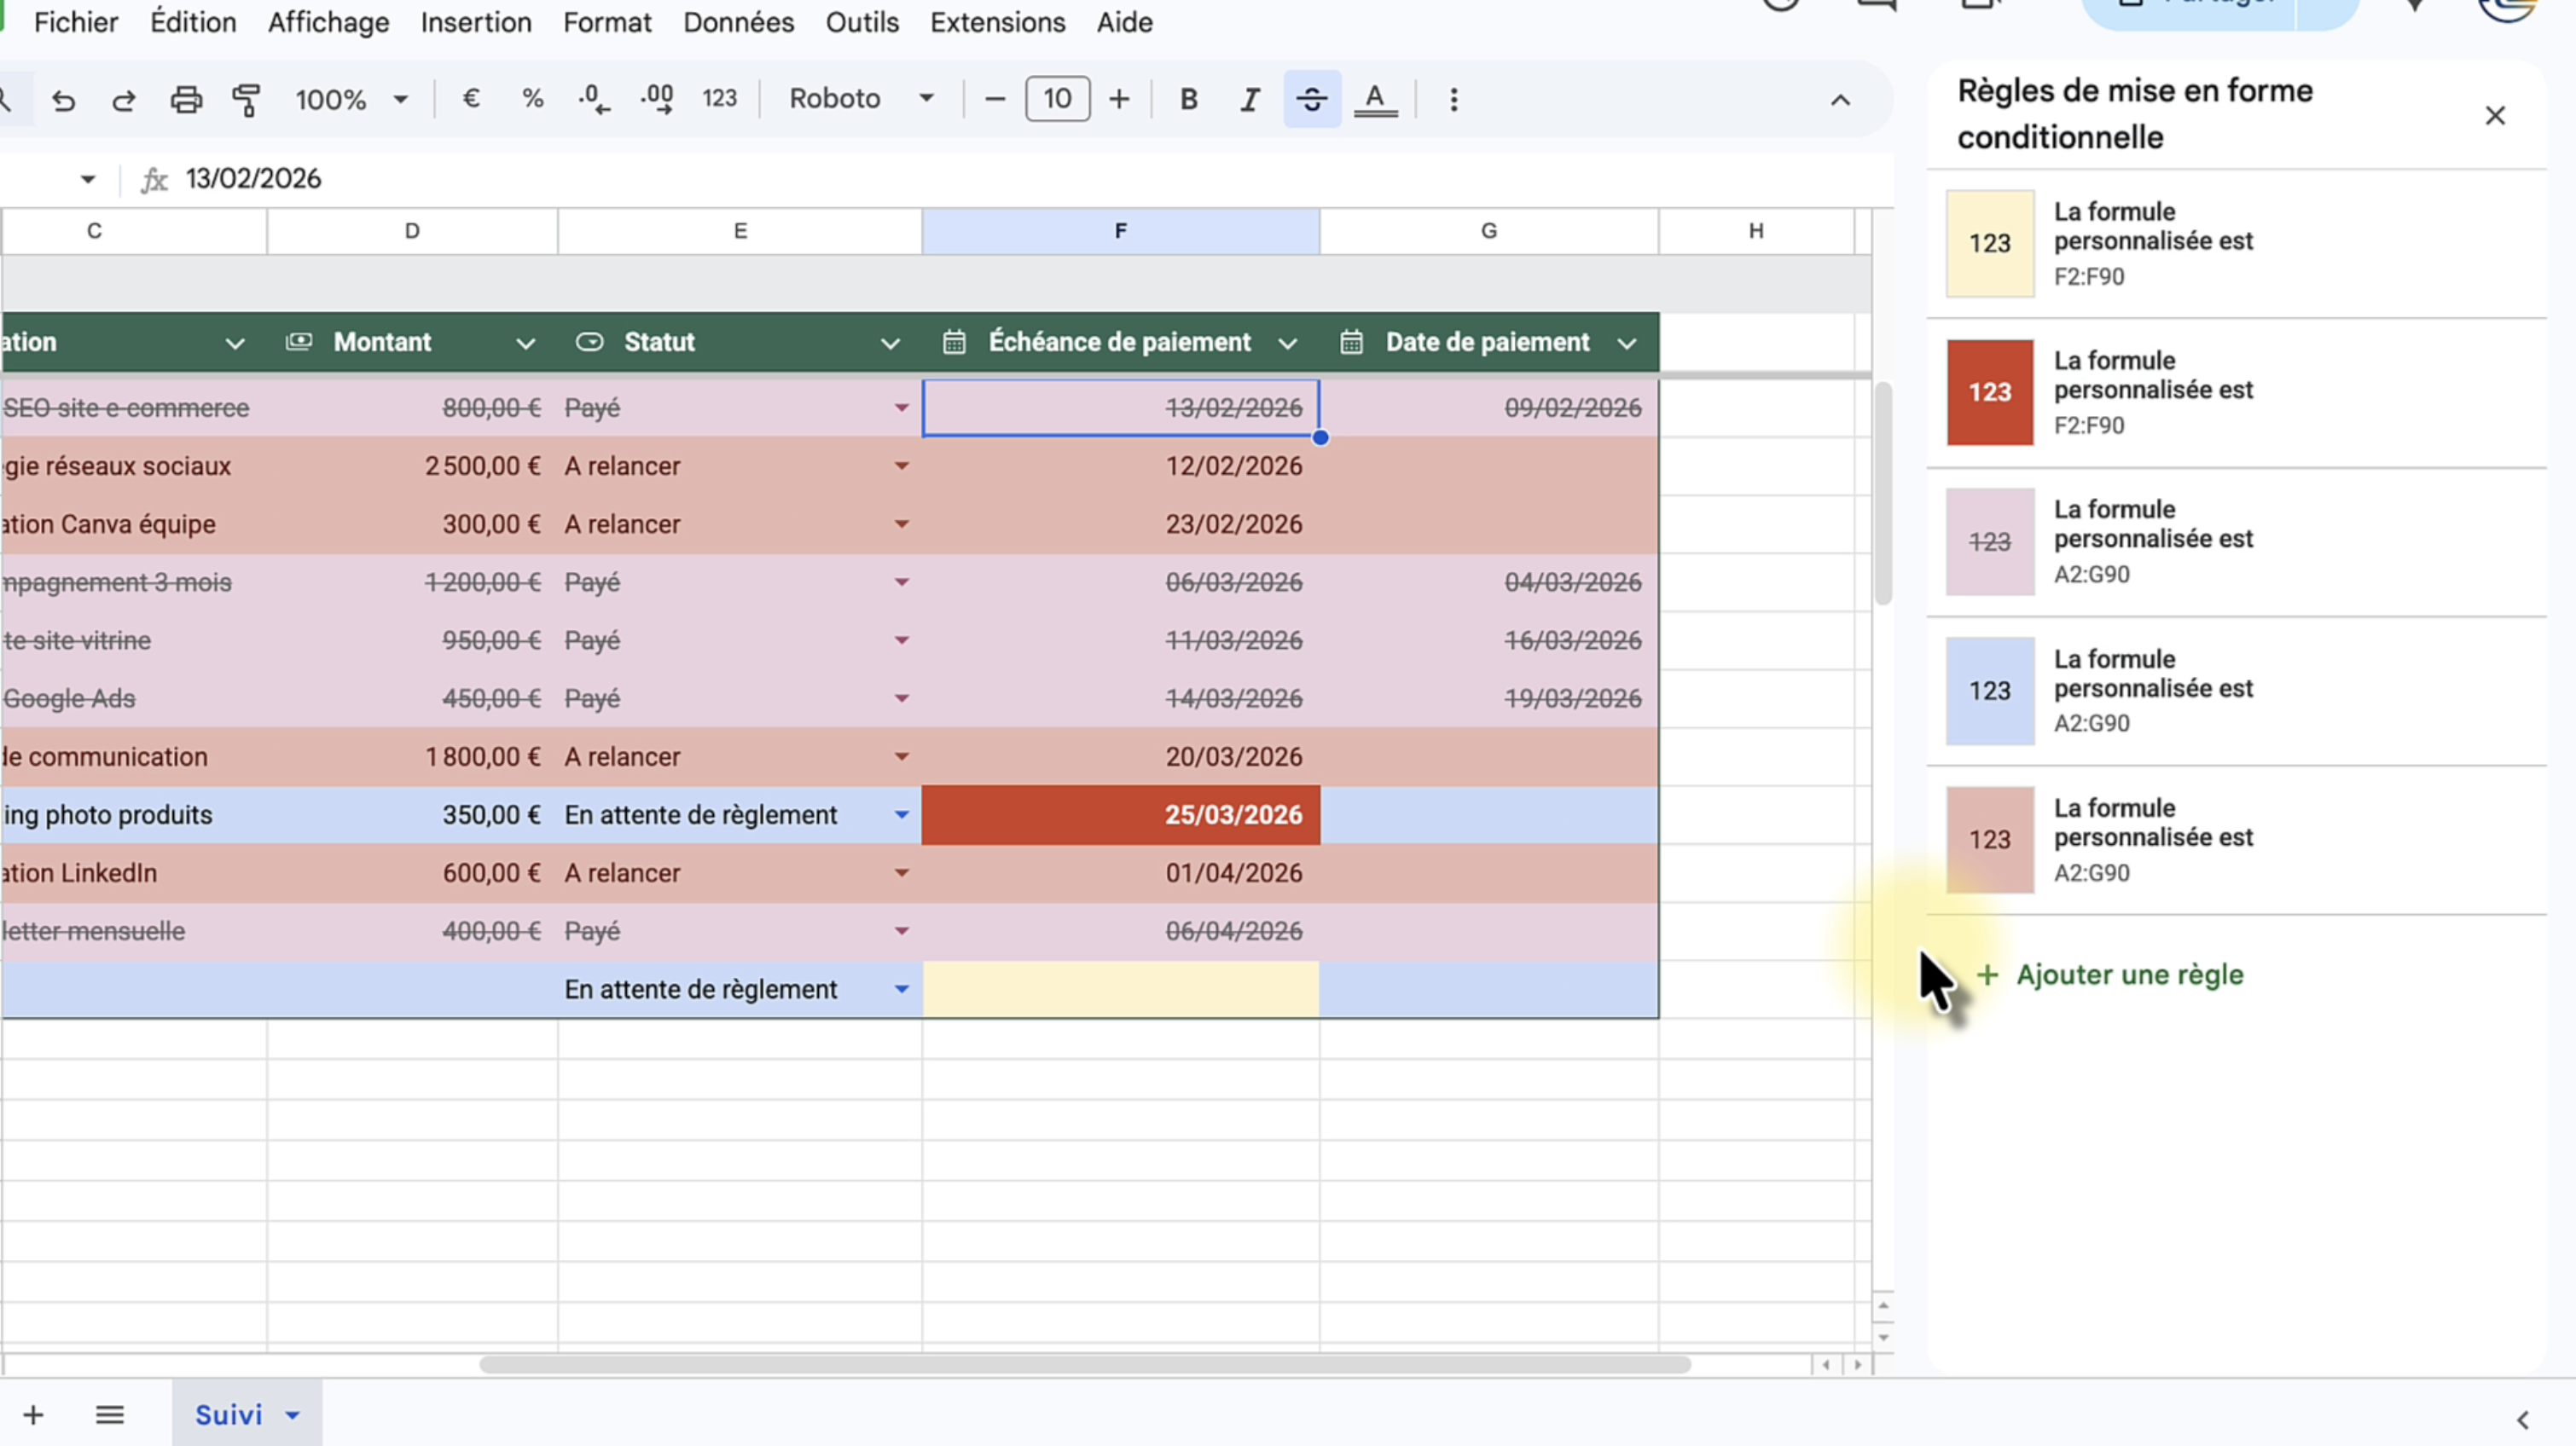Open the 100% zoom dropdown
This screenshot has width=2576, height=1446.
click(351, 100)
